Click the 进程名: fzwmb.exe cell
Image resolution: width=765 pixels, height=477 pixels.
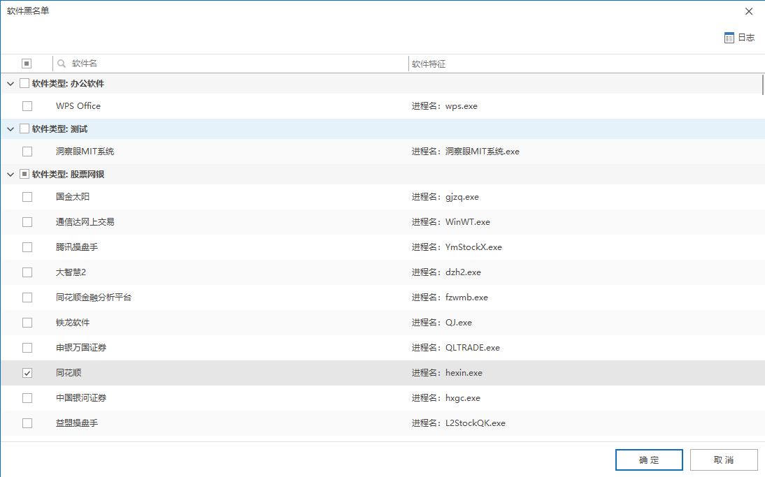click(x=450, y=298)
